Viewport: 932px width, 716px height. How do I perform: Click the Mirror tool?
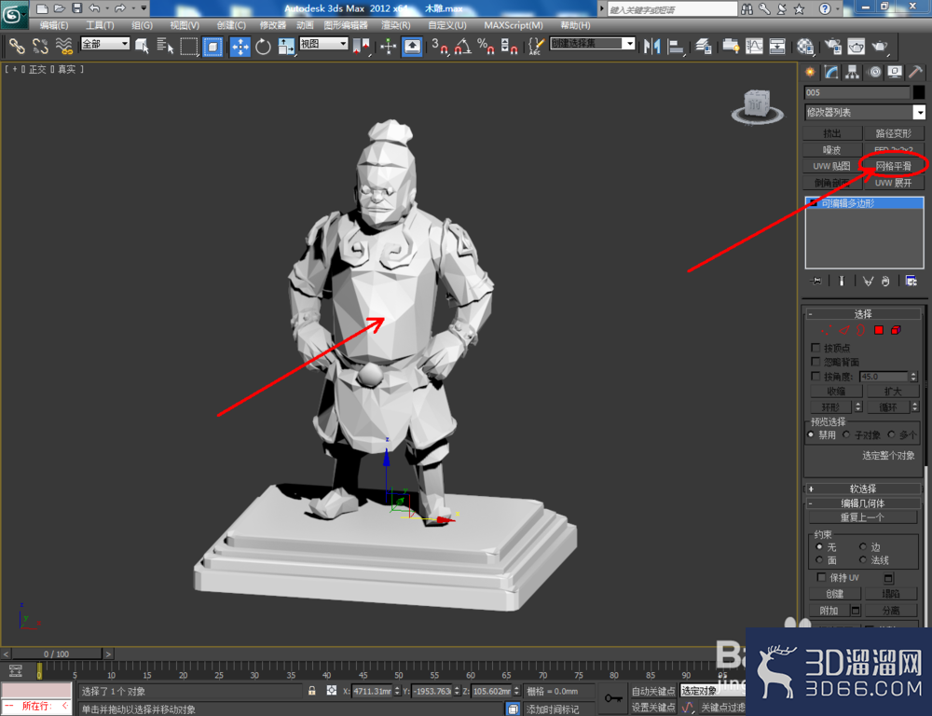[x=652, y=46]
